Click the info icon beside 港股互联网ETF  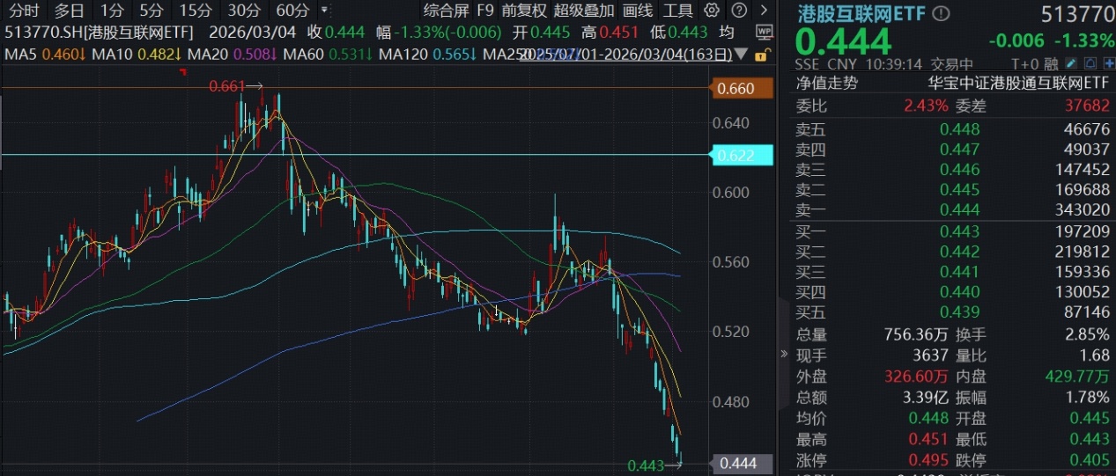click(x=942, y=13)
